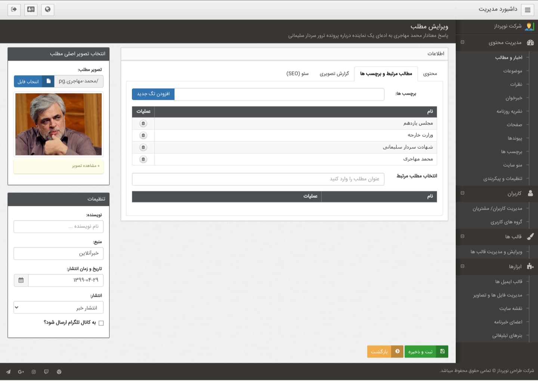Click the ثبت و ذخیره save button
The height and width of the screenshot is (392, 538).
point(426,351)
